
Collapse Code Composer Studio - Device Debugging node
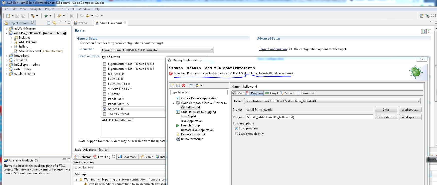pyautogui.click(x=173, y=103)
